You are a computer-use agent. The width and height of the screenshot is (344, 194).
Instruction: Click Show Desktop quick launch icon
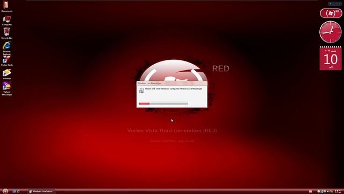point(14,191)
